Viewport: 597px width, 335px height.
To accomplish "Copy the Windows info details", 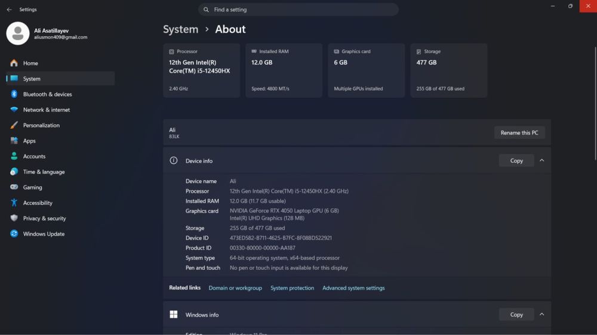I will (516, 315).
